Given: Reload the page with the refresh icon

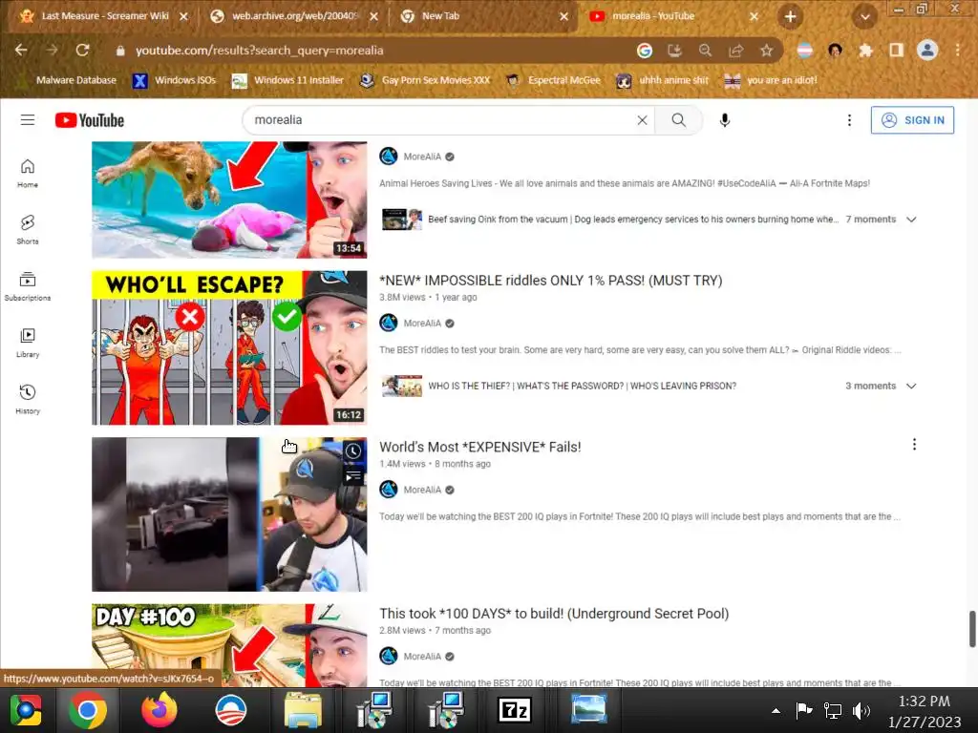Looking at the screenshot, I should coord(82,50).
